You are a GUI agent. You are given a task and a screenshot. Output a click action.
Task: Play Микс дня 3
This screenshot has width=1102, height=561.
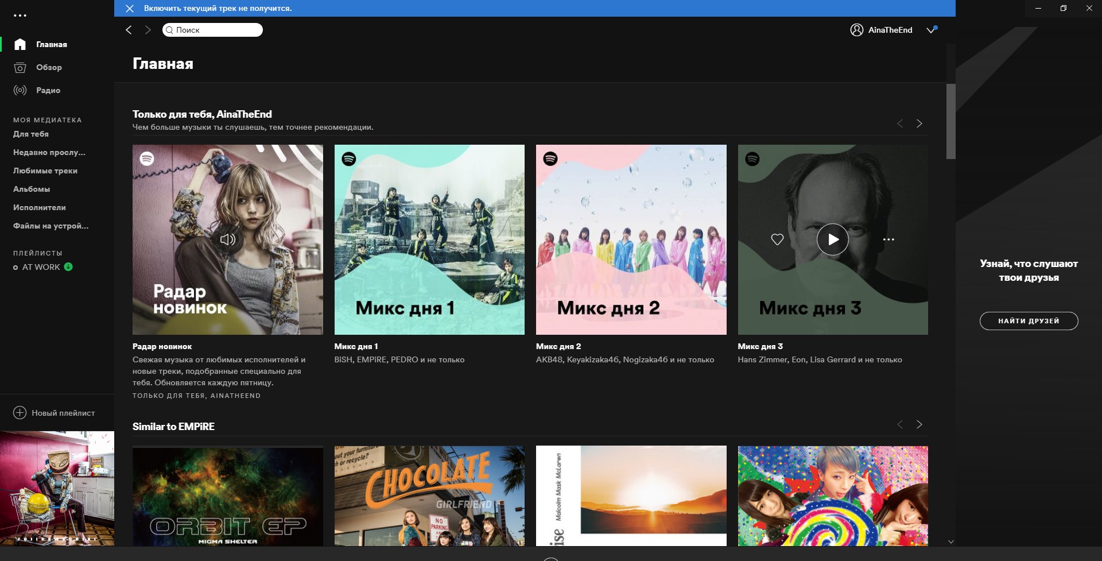click(x=833, y=239)
